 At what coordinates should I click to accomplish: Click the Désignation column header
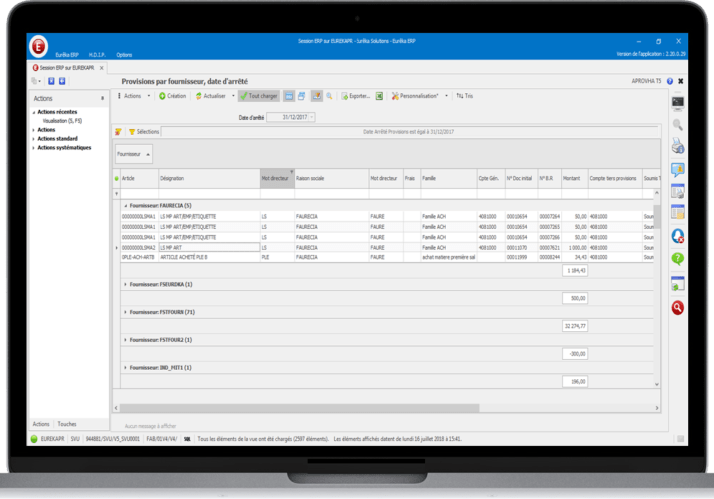point(172,177)
